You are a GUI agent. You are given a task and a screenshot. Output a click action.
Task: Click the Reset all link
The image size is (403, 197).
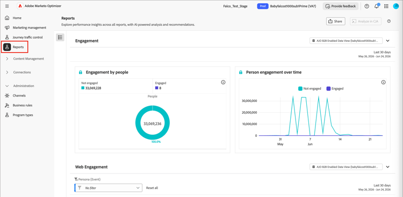pyautogui.click(x=152, y=188)
